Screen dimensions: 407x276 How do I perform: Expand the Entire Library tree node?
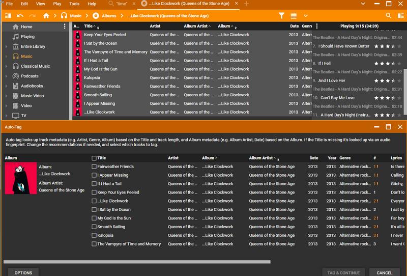pyautogui.click(x=7, y=46)
